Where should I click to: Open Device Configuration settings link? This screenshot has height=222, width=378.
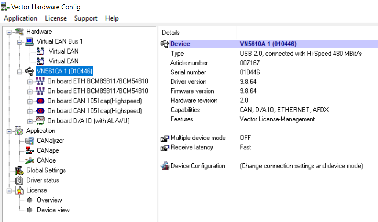pos(198,166)
